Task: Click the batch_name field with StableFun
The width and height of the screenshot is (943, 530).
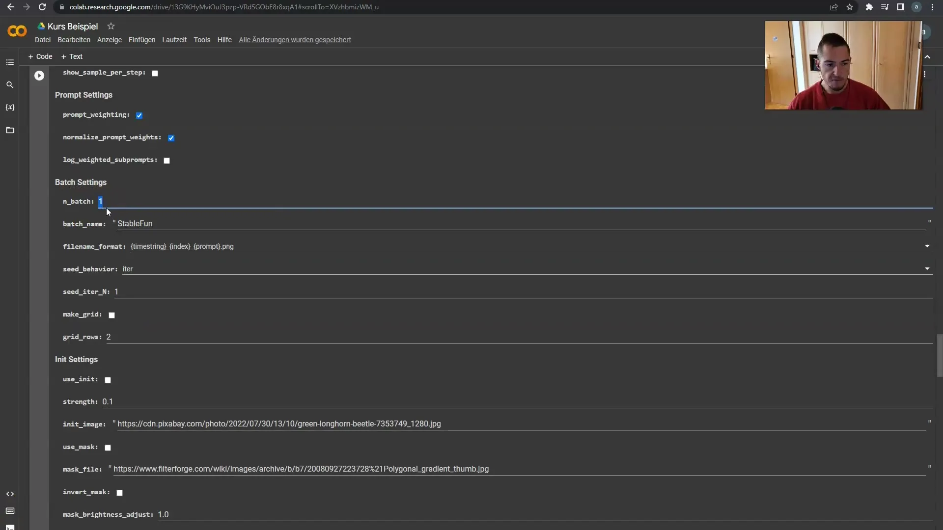Action: (x=522, y=224)
